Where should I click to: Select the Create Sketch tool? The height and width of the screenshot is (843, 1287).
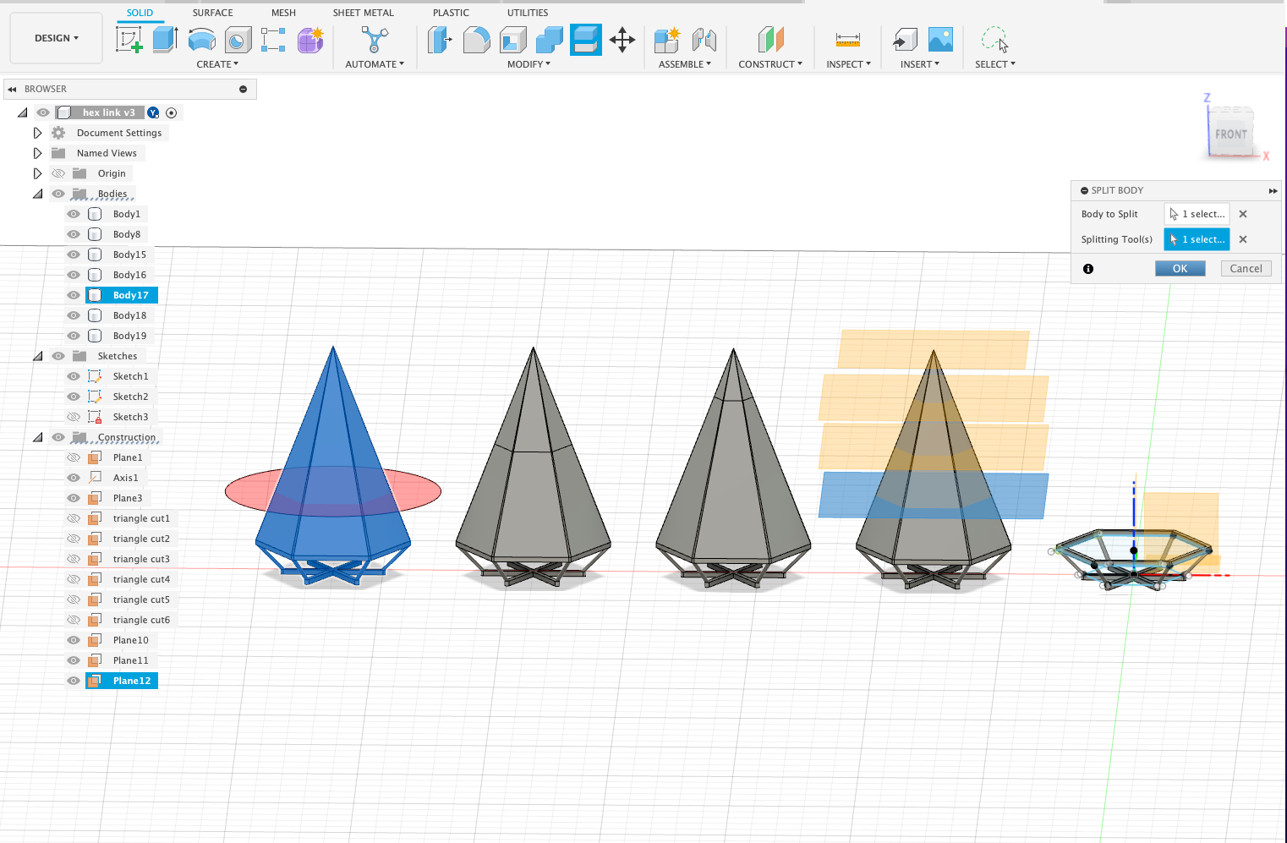coord(129,40)
